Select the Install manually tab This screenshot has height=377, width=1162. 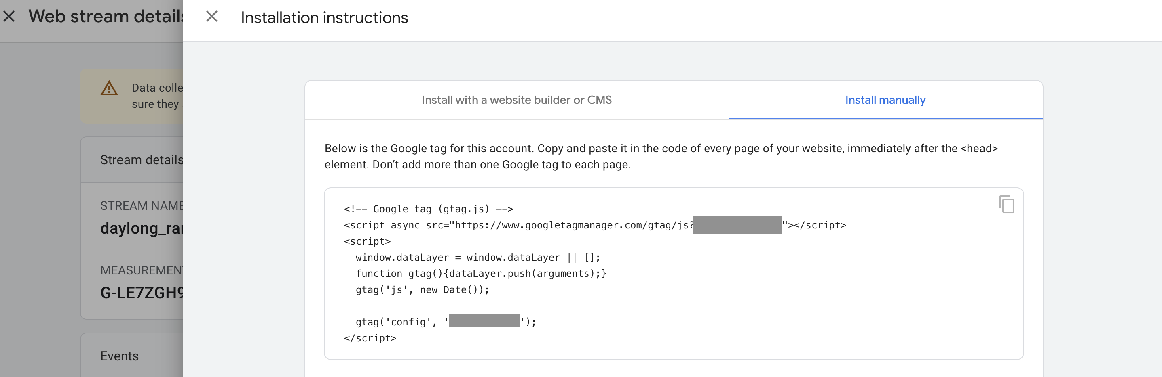[x=885, y=100]
